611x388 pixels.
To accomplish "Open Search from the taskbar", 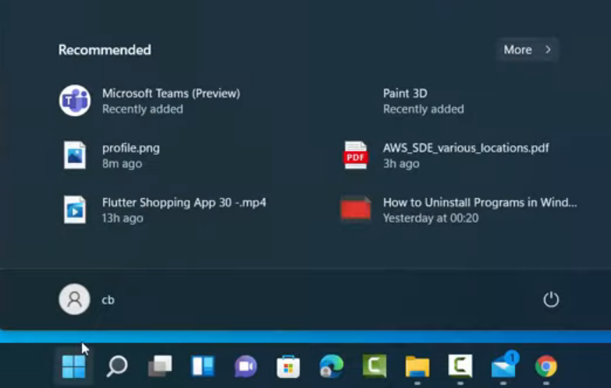I will (x=117, y=366).
